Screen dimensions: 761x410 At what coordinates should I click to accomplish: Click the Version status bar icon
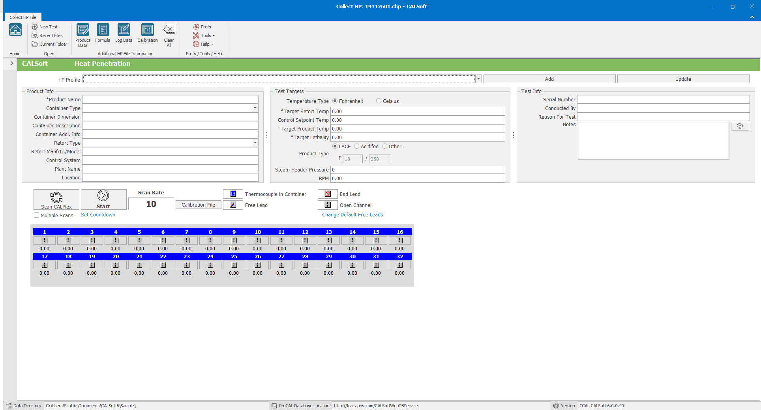556,406
